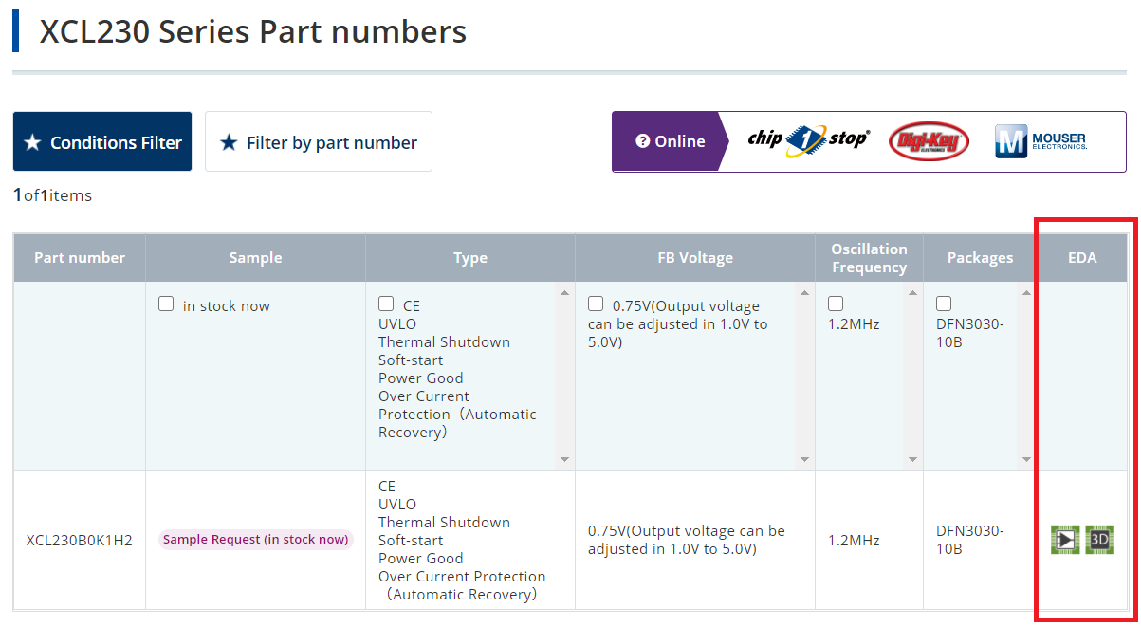
Task: Check the 'in stock now' checkbox
Action: coord(166,304)
